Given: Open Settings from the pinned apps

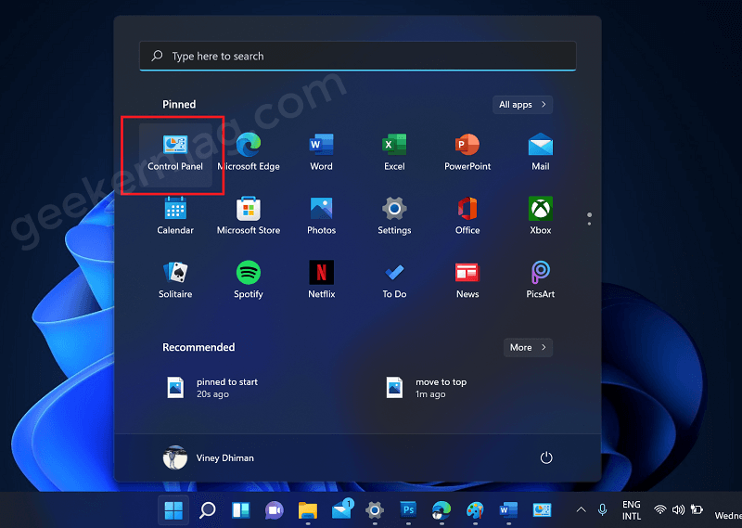Looking at the screenshot, I should (x=394, y=217).
